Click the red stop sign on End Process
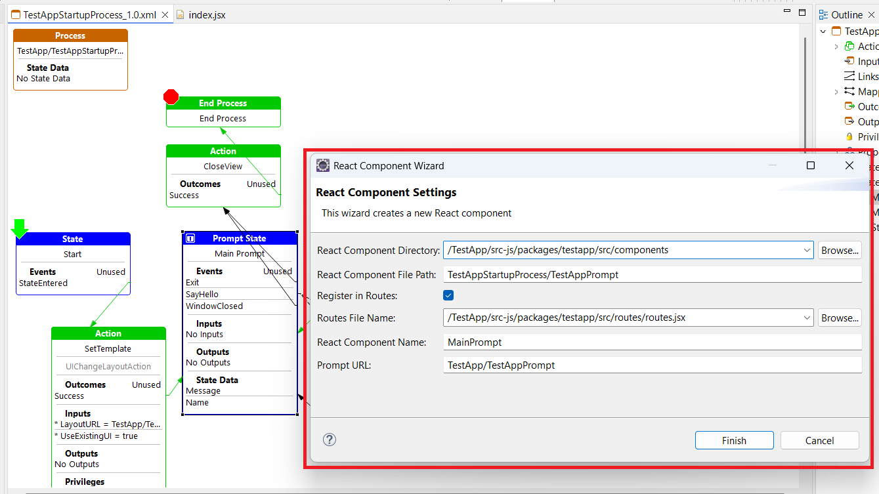 point(171,97)
